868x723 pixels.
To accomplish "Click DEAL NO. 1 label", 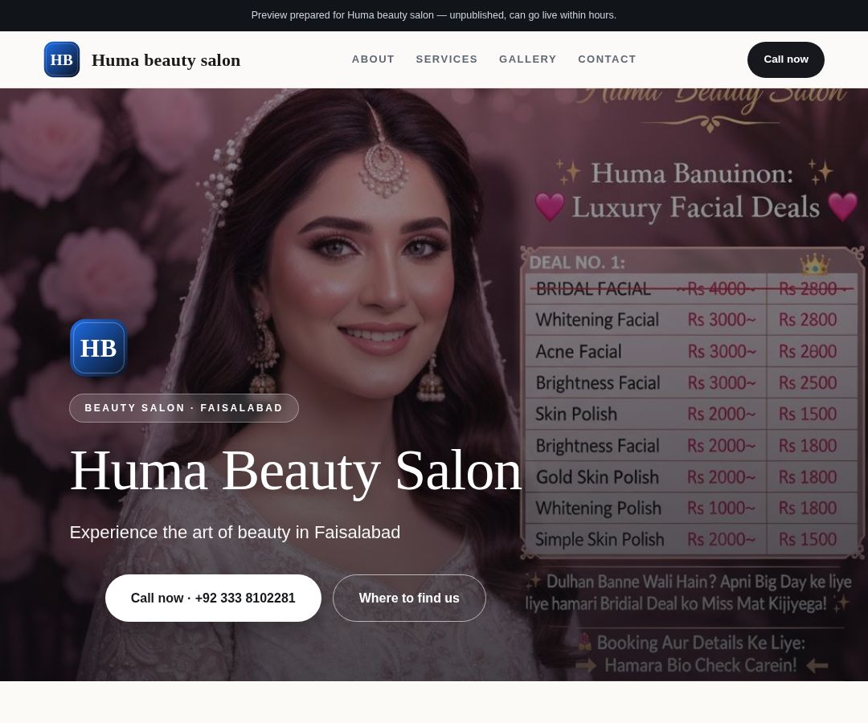I will 577,262.
